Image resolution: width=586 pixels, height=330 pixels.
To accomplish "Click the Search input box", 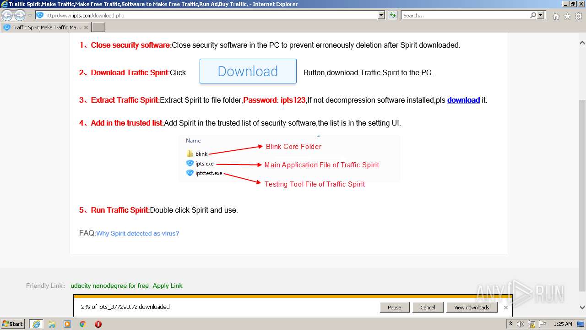I will click(465, 16).
